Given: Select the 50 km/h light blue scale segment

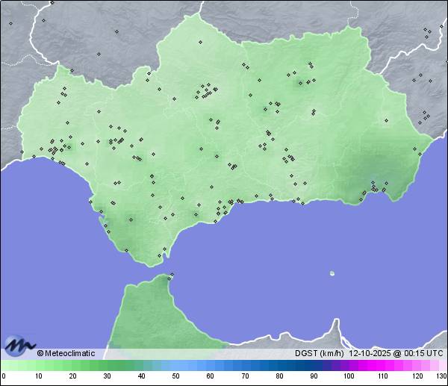Looking at the screenshot, I should (x=175, y=366).
